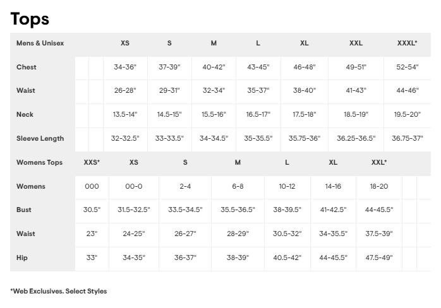Click the XXS* column header

click(92, 162)
